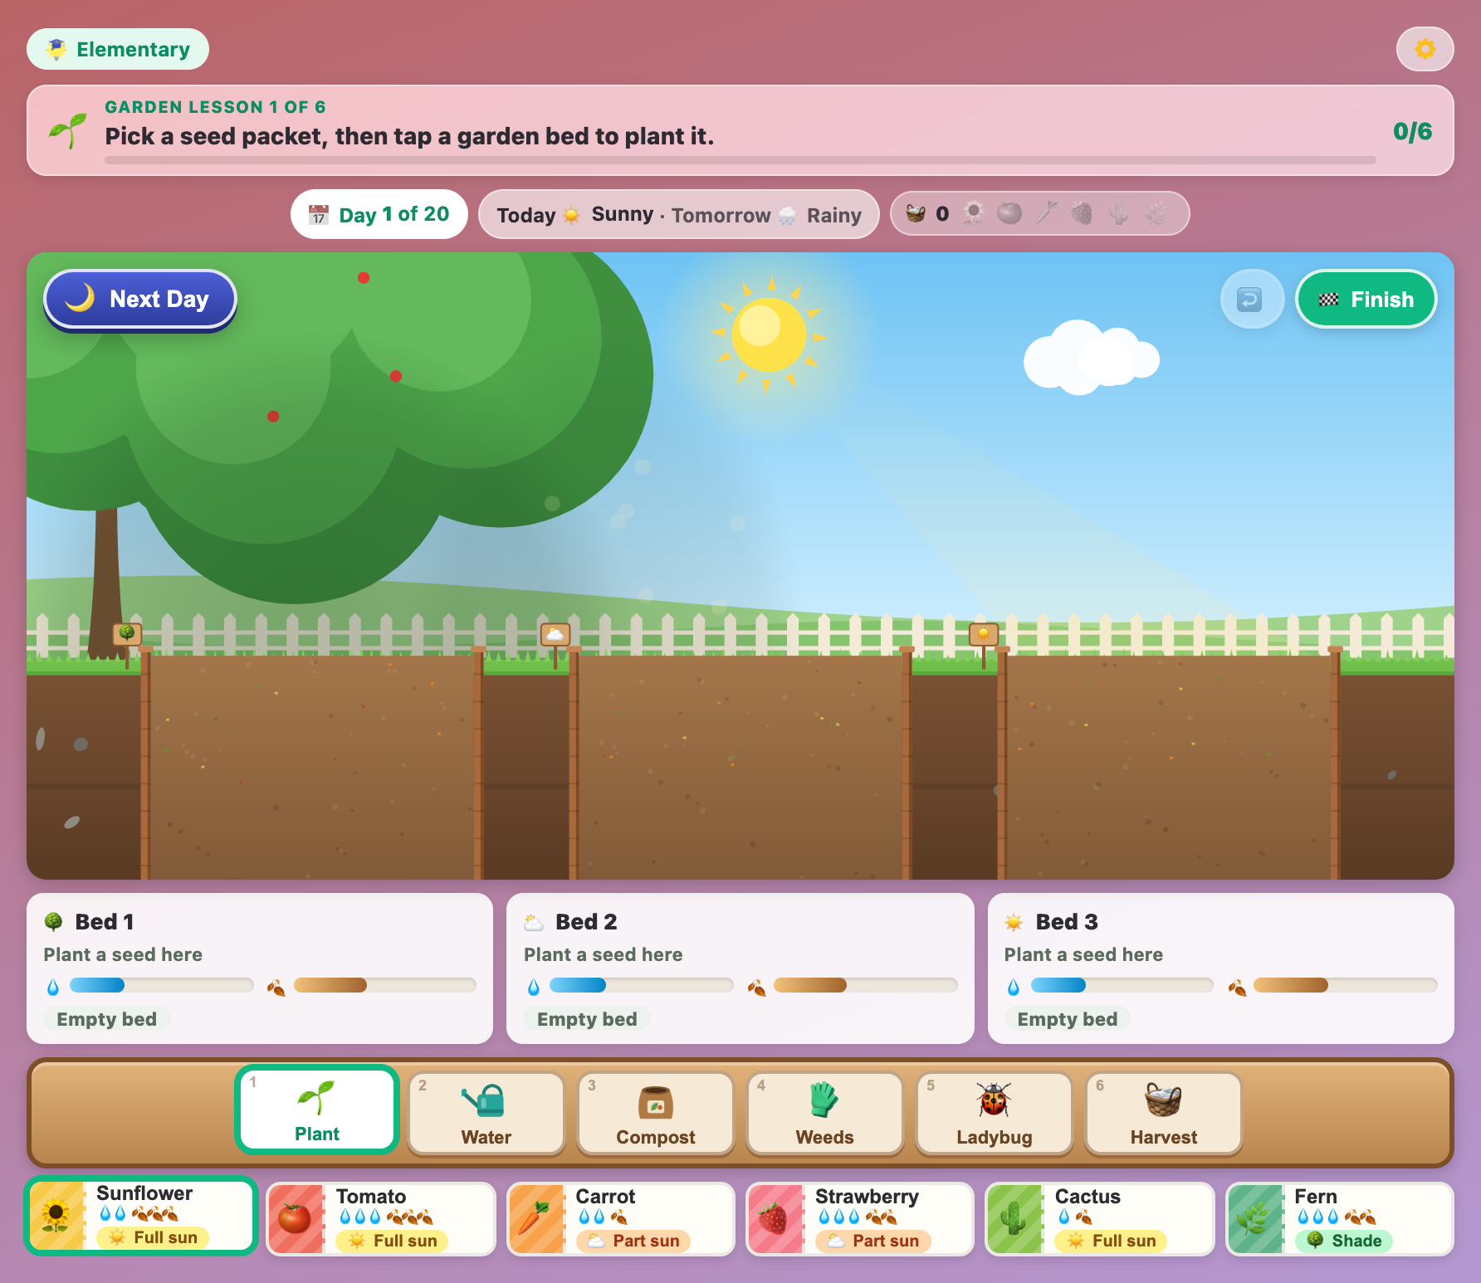
Task: Choose the Sunflower seed packet
Action: coord(141,1216)
